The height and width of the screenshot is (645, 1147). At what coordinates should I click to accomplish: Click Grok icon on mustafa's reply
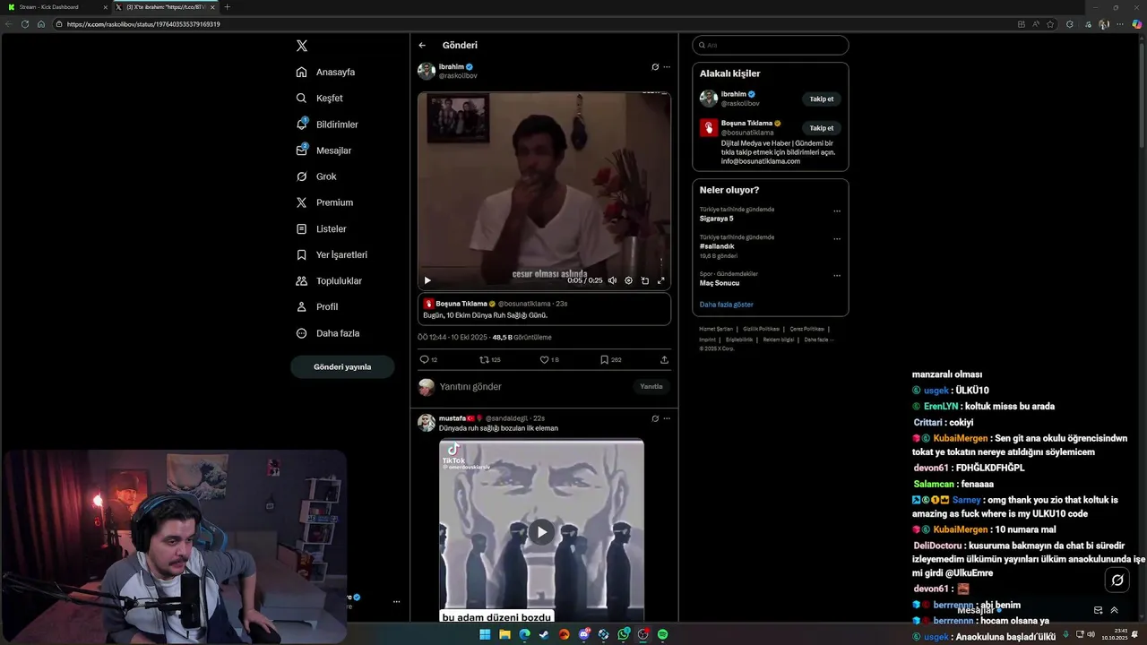click(655, 418)
